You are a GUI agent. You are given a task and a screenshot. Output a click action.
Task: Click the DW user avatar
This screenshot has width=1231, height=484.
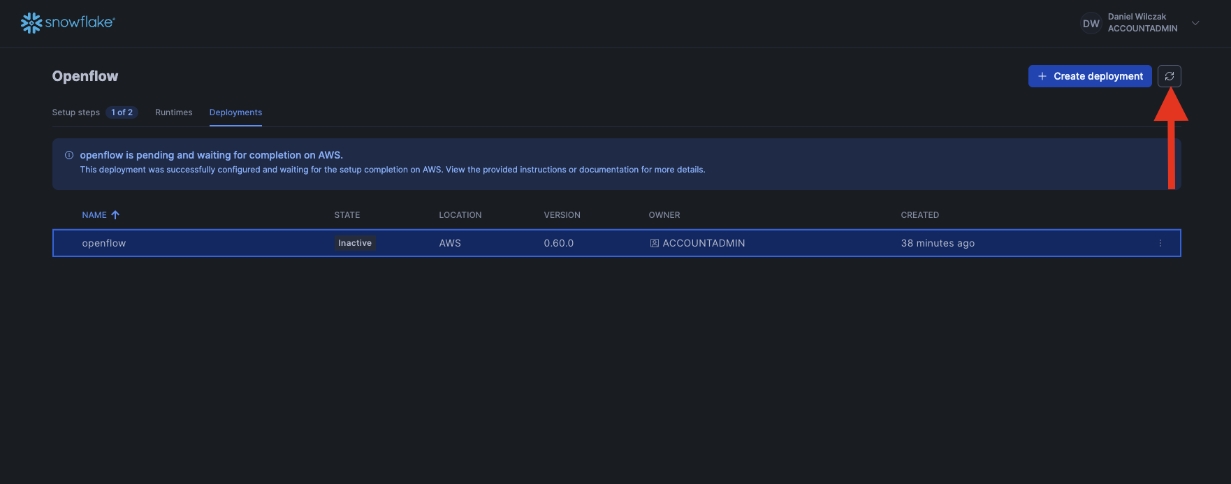[1091, 23]
